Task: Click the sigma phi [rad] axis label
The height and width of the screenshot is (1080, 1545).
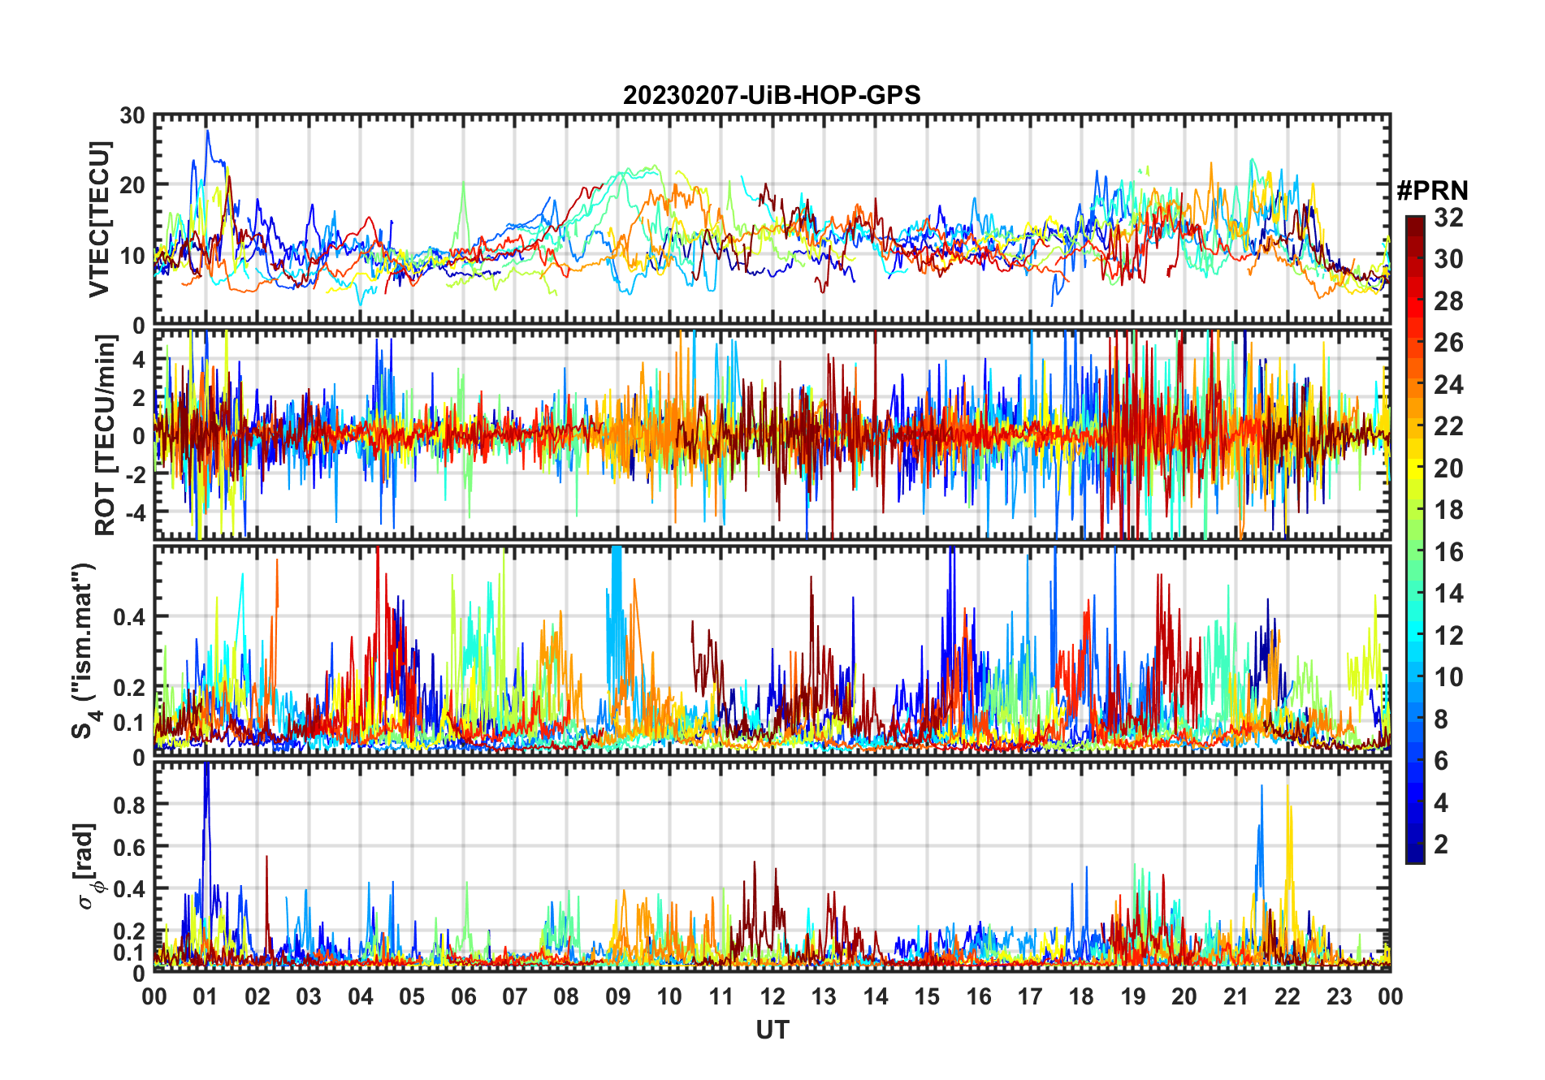Action: coord(86,866)
